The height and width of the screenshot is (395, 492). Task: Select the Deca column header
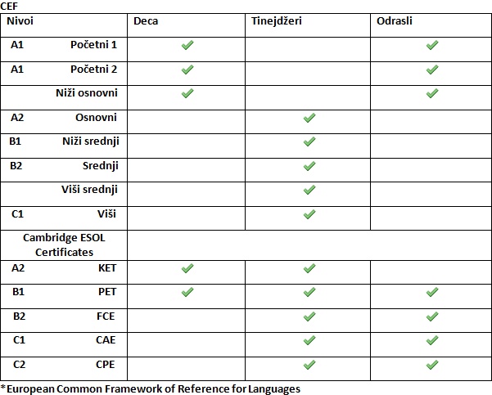[x=146, y=21]
